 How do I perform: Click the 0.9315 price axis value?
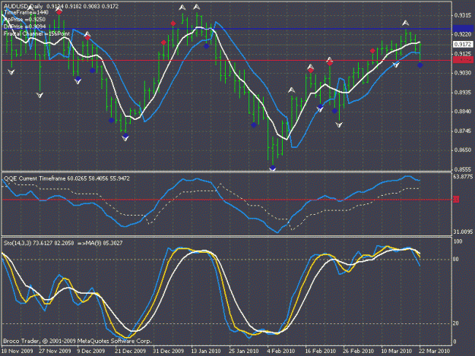tap(463, 15)
